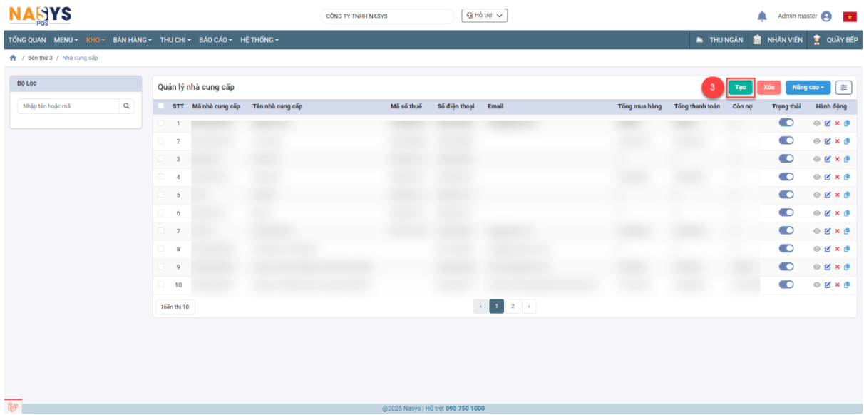This screenshot has width=864, height=415.
Task: Check the checkbox for row 4
Action: click(x=161, y=177)
